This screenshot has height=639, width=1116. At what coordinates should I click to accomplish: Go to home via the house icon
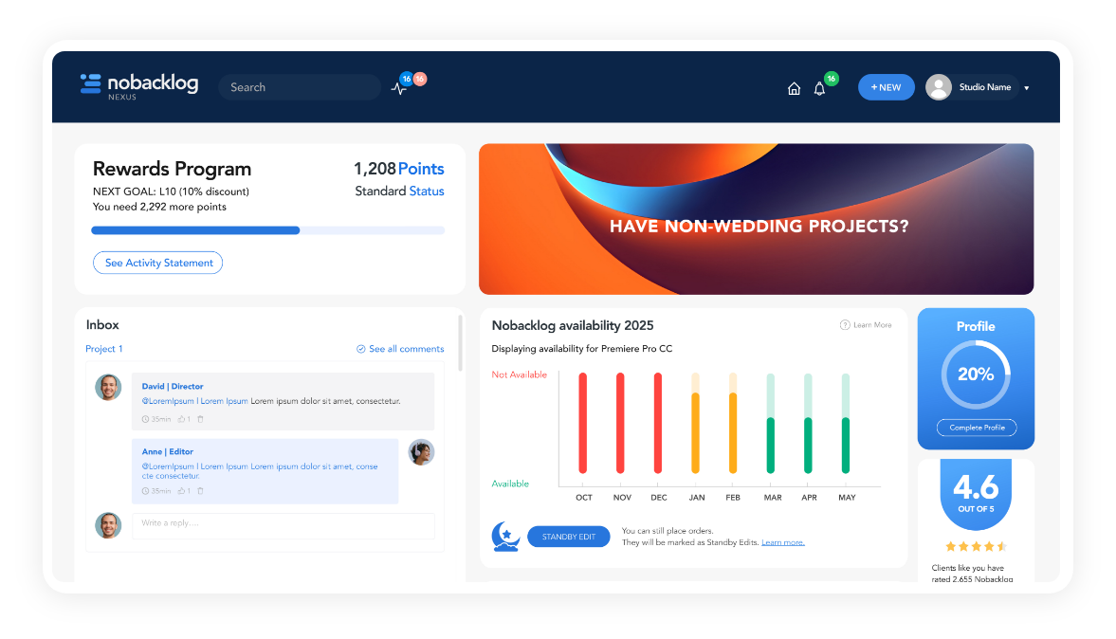pyautogui.click(x=794, y=88)
